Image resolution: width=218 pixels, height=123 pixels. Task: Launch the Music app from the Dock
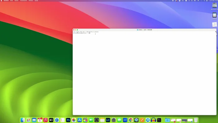coord(45,120)
